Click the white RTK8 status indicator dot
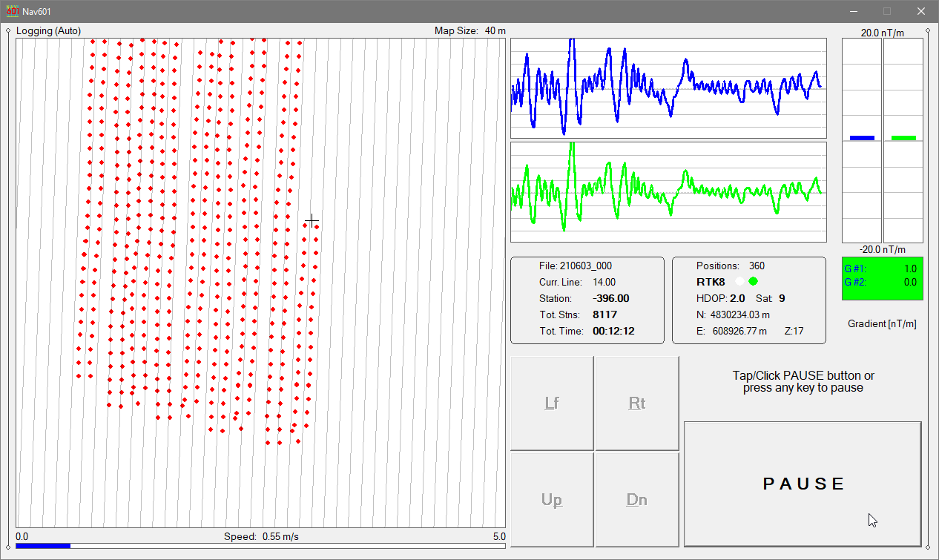Image resolution: width=939 pixels, height=560 pixels. coord(739,281)
